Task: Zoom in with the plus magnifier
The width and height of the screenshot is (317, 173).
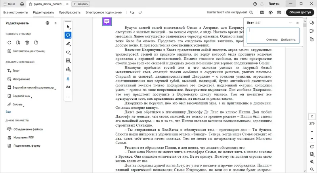Action: pyautogui.click(x=312, y=162)
